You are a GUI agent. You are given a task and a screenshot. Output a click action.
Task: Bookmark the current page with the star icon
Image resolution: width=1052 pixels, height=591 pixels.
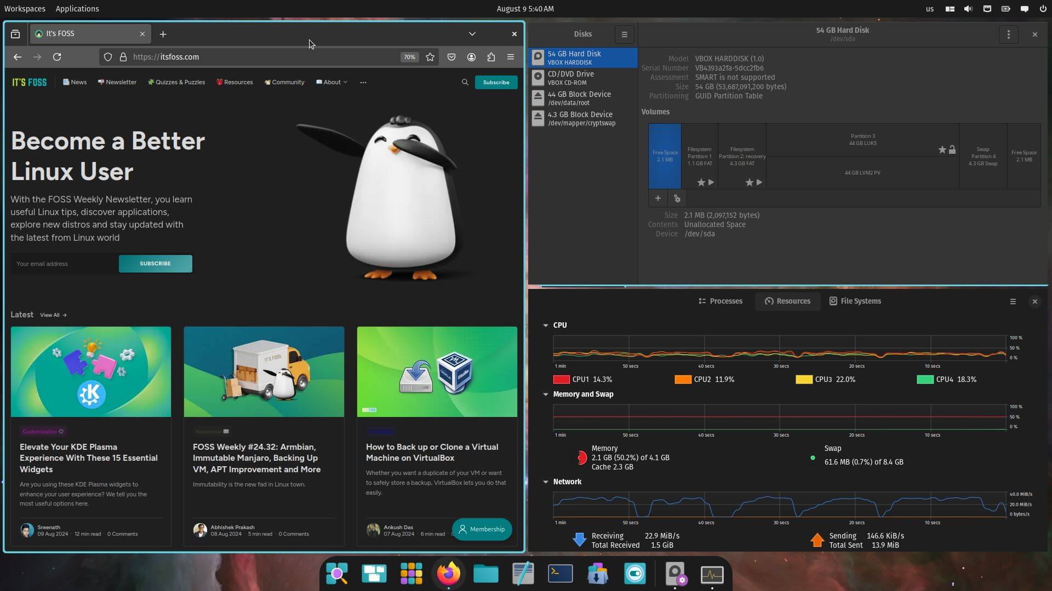pos(430,57)
